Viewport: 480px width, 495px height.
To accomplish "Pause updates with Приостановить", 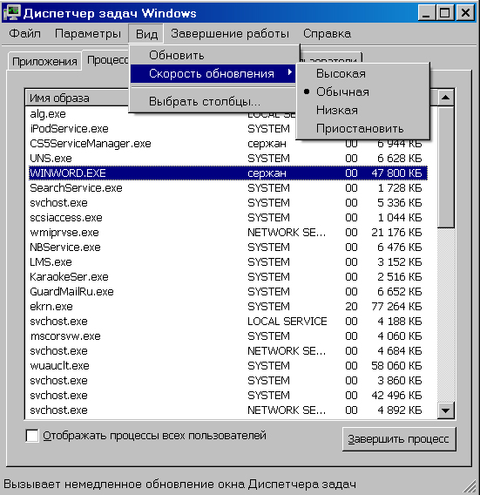I will (363, 128).
